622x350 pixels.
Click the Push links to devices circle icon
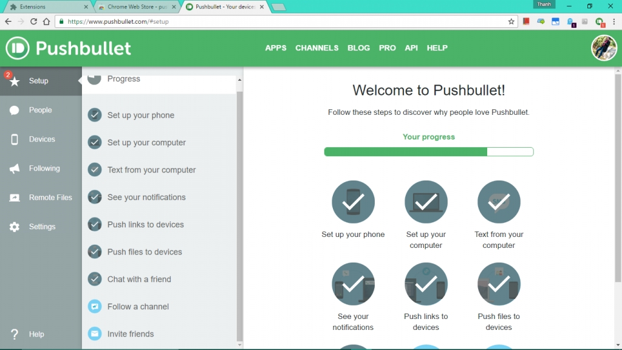pos(426,284)
